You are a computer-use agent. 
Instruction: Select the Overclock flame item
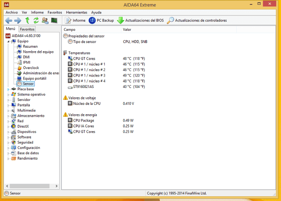31,68
